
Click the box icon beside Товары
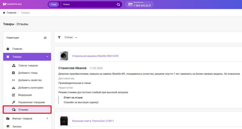(x=8, y=57)
